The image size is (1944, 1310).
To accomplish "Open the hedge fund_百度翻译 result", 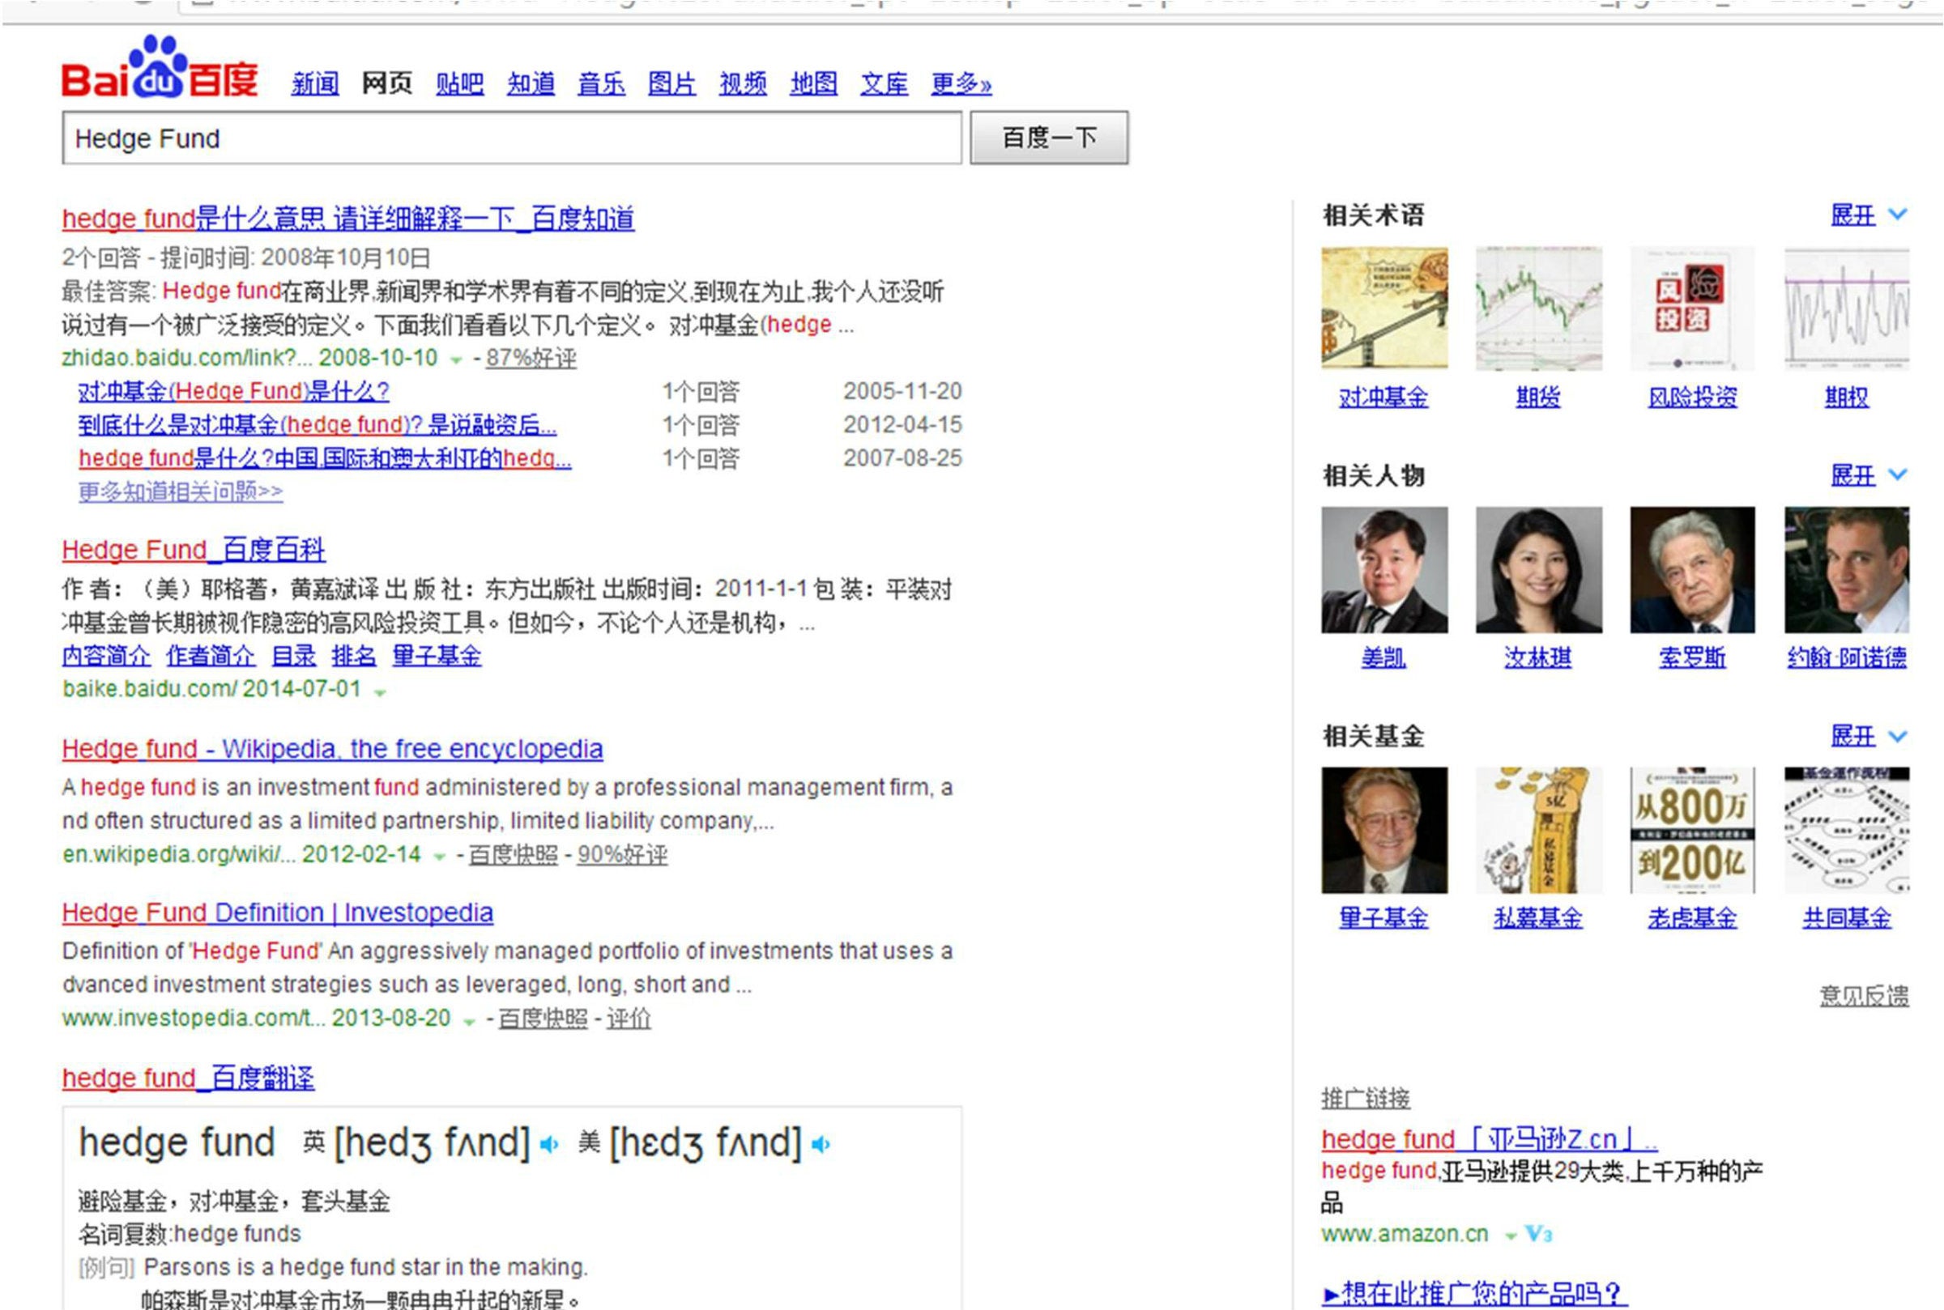I will (x=188, y=1078).
